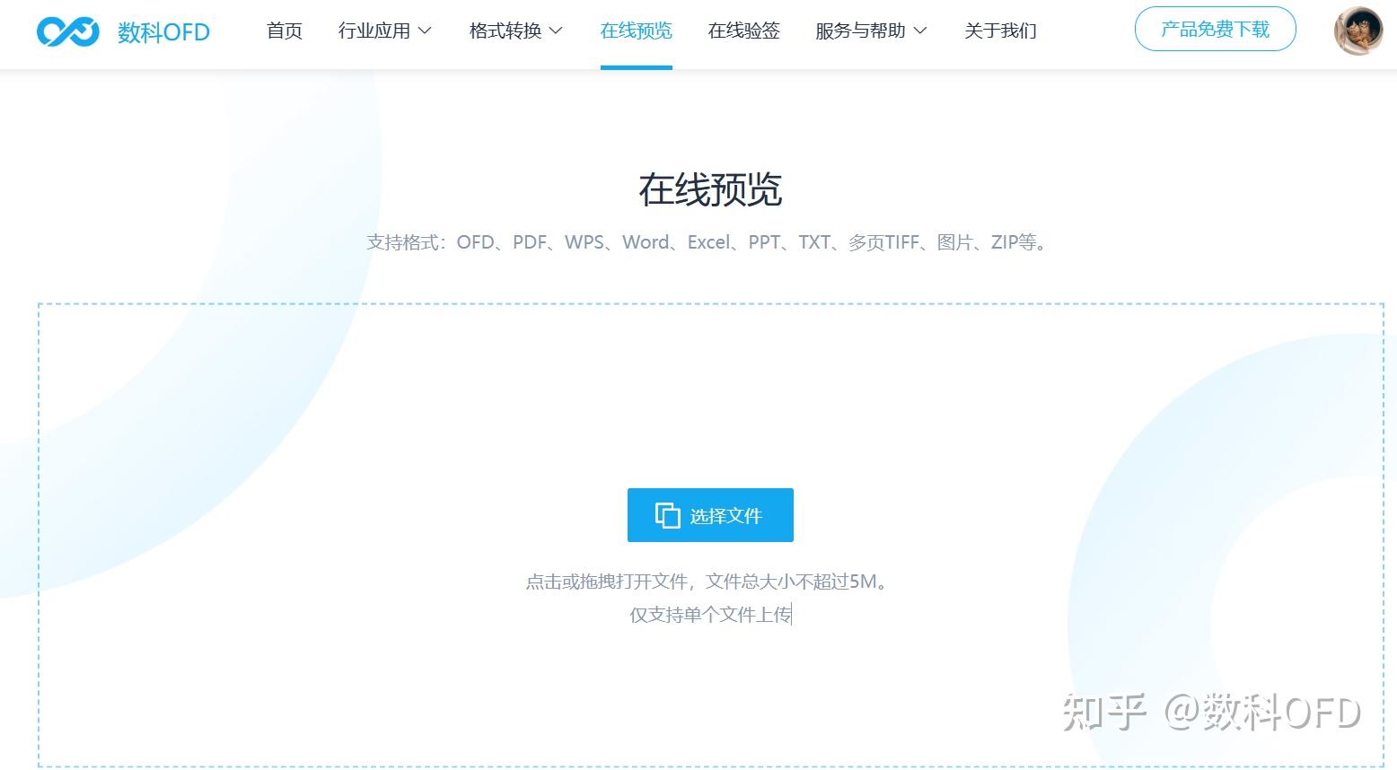
Task: Open the 关于我们 navigation item
Action: (1000, 30)
